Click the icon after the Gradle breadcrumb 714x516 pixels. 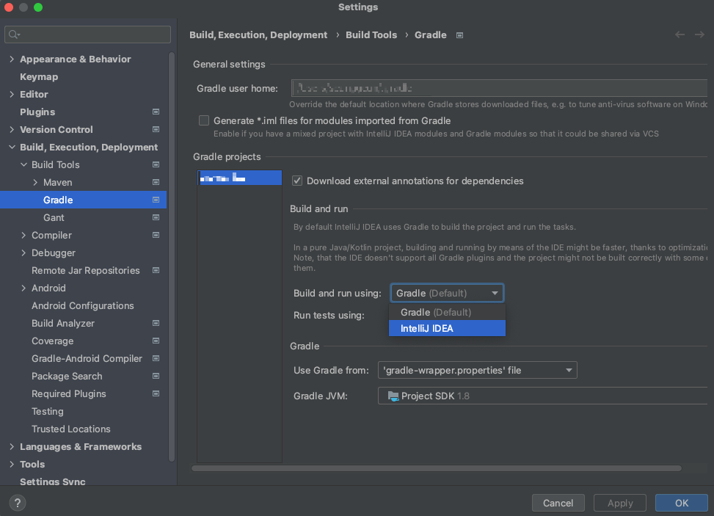click(x=460, y=35)
